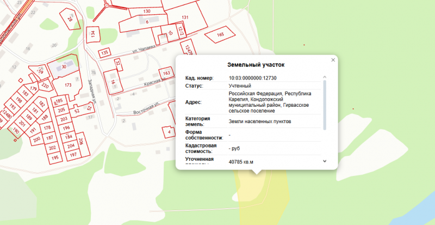Select parcel 198 on the map
The image size is (435, 225).
19,100
